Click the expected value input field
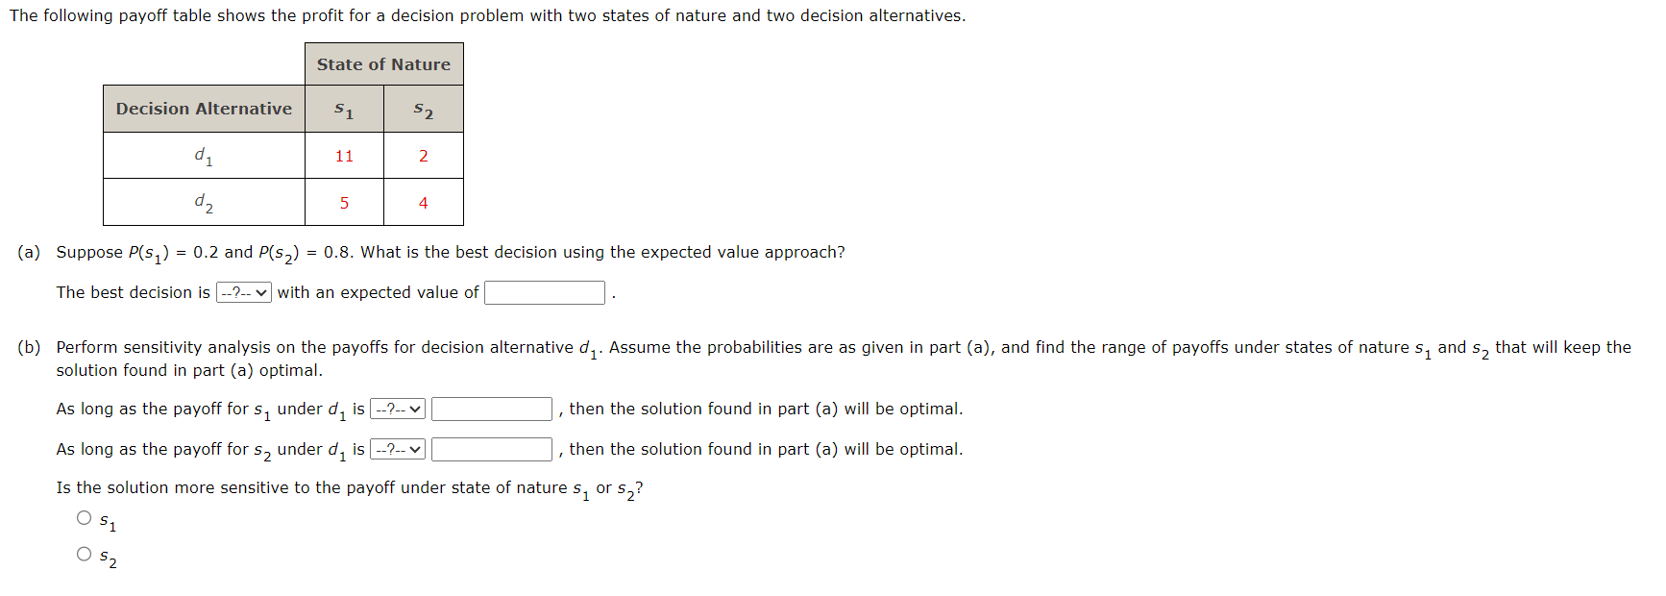Image resolution: width=1666 pixels, height=596 pixels. pyautogui.click(x=544, y=292)
